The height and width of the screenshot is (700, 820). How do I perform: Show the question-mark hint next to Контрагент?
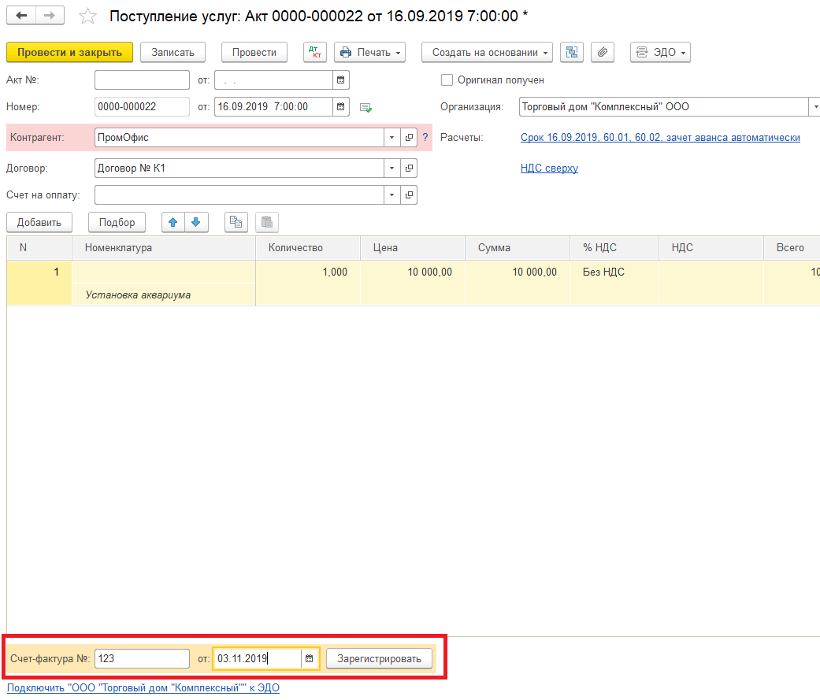425,138
